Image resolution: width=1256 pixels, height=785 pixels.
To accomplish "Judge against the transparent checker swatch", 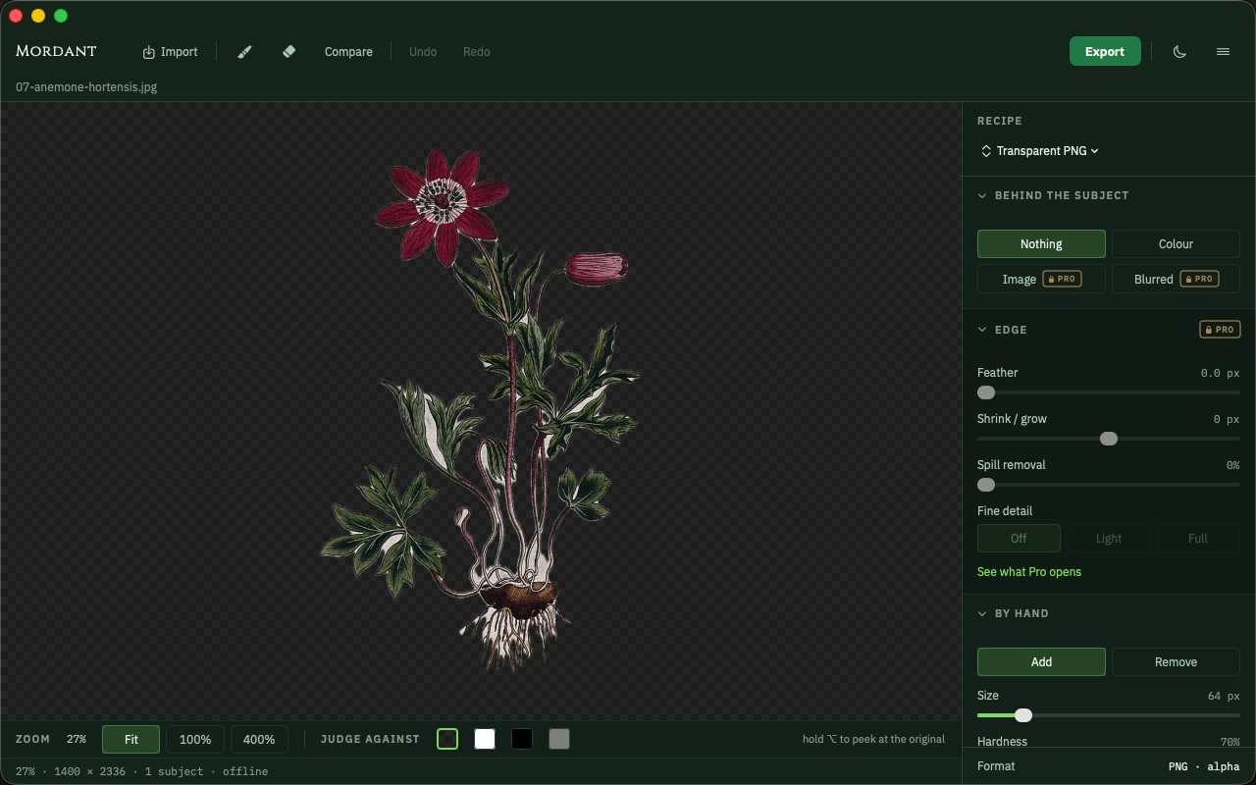I will tap(447, 739).
